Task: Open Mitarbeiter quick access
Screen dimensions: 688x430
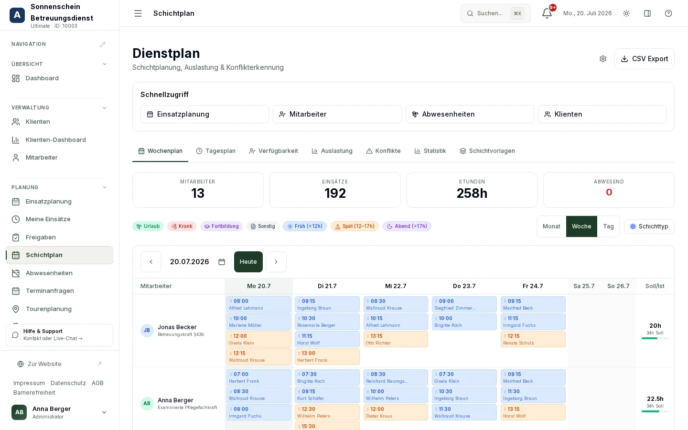Action: pyautogui.click(x=337, y=114)
